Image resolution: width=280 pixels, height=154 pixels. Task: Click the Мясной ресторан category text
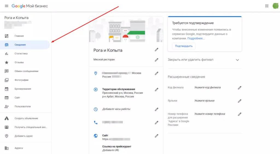(x=104, y=59)
